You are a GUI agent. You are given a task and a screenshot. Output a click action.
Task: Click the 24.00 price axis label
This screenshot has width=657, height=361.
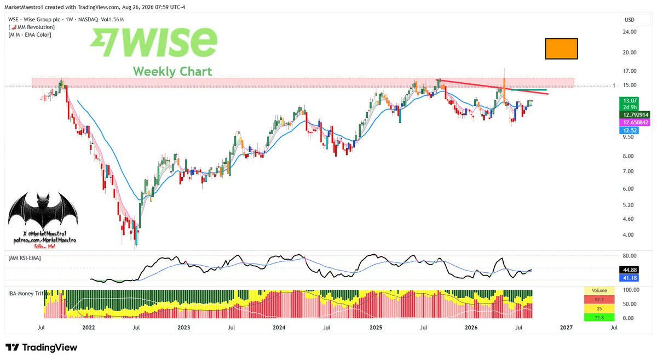click(x=630, y=32)
